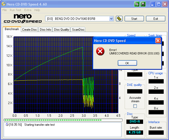This screenshot has width=169, height=140.
Task: Click the Exit button
Action: [156, 18]
